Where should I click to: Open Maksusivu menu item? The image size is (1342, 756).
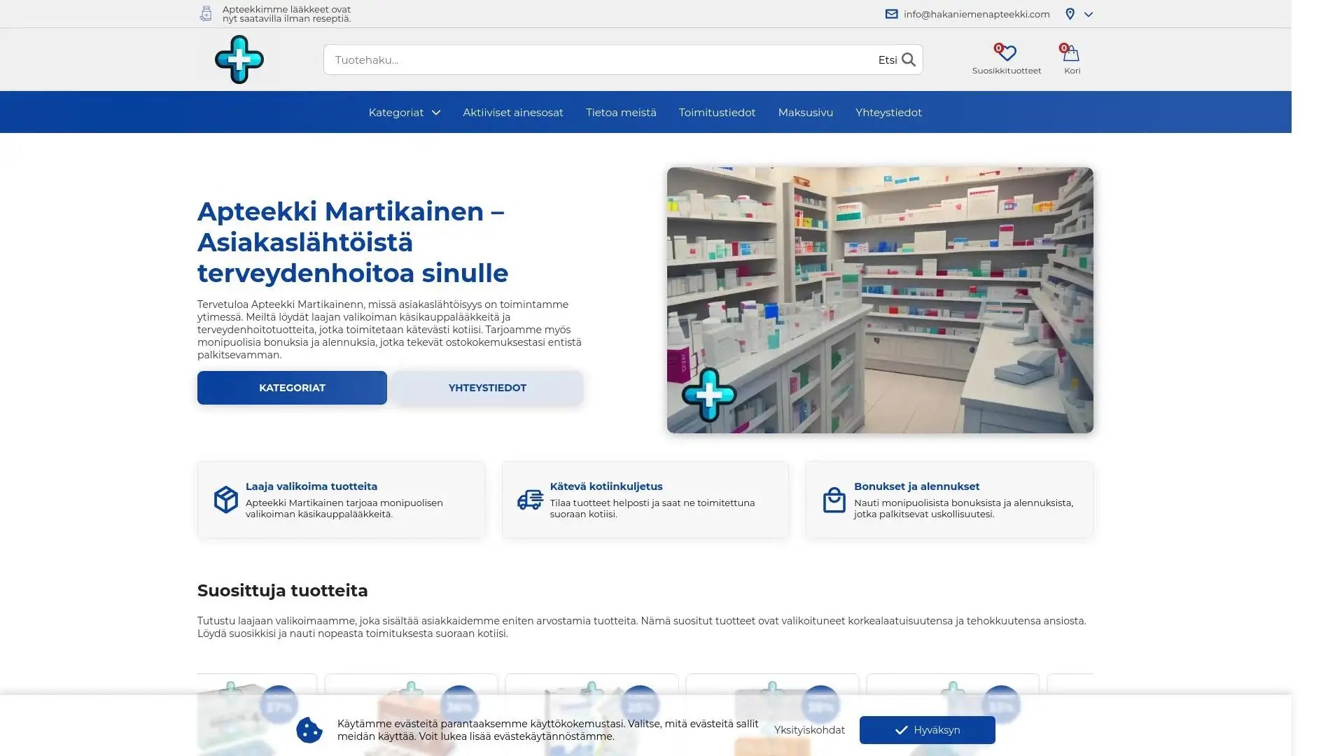click(805, 113)
